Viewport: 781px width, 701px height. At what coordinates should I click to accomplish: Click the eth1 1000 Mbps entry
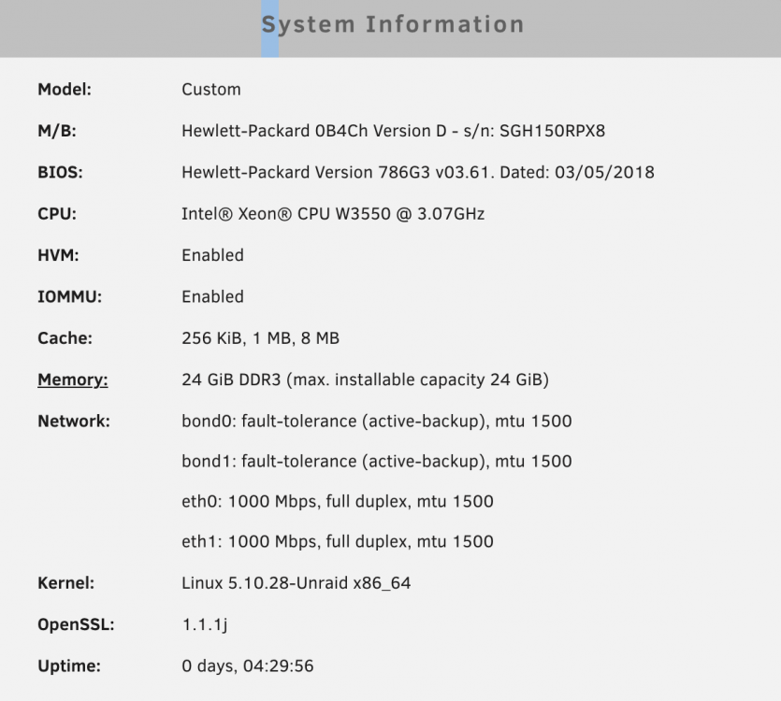tap(338, 542)
